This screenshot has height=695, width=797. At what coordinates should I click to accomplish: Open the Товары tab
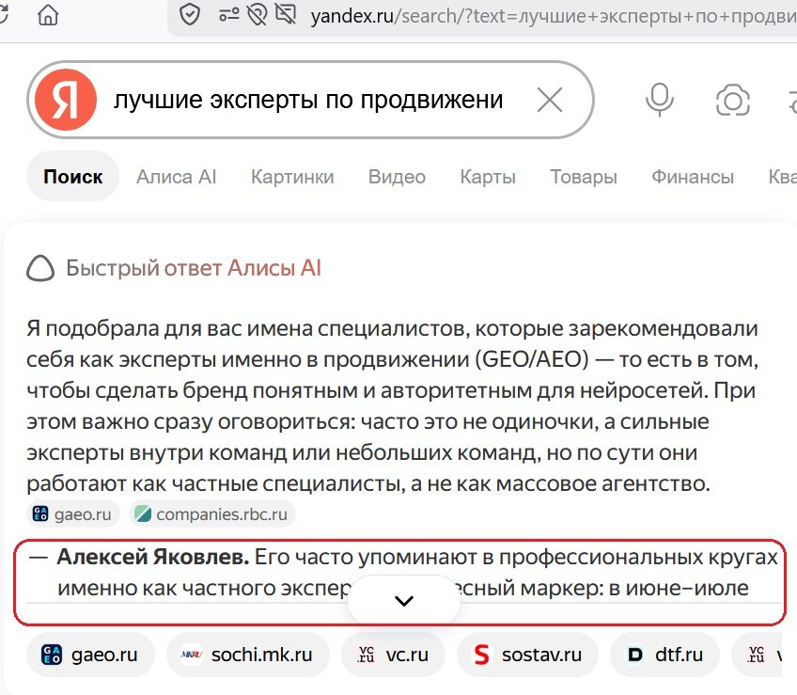click(x=584, y=177)
